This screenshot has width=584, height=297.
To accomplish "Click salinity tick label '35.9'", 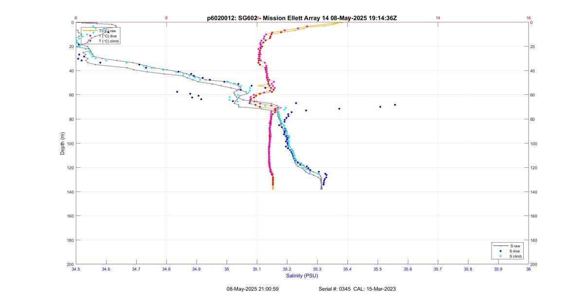I will (498, 269).
